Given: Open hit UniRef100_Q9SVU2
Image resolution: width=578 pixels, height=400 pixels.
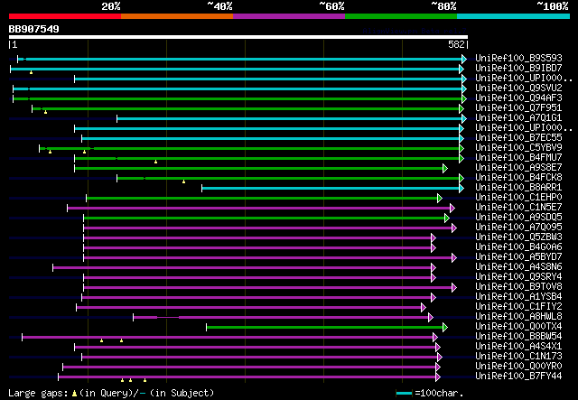Looking at the screenshot, I should 518,88.
